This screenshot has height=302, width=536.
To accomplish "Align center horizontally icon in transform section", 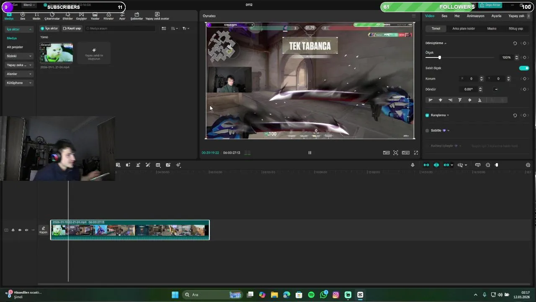I will tap(440, 100).
